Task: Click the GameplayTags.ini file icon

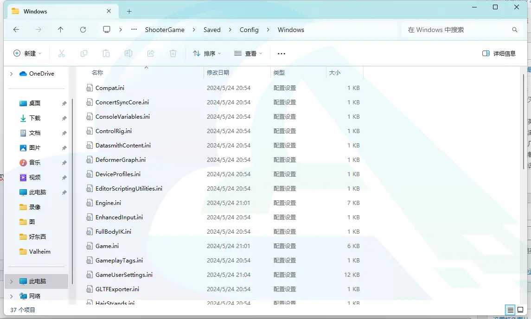Action: pyautogui.click(x=90, y=261)
